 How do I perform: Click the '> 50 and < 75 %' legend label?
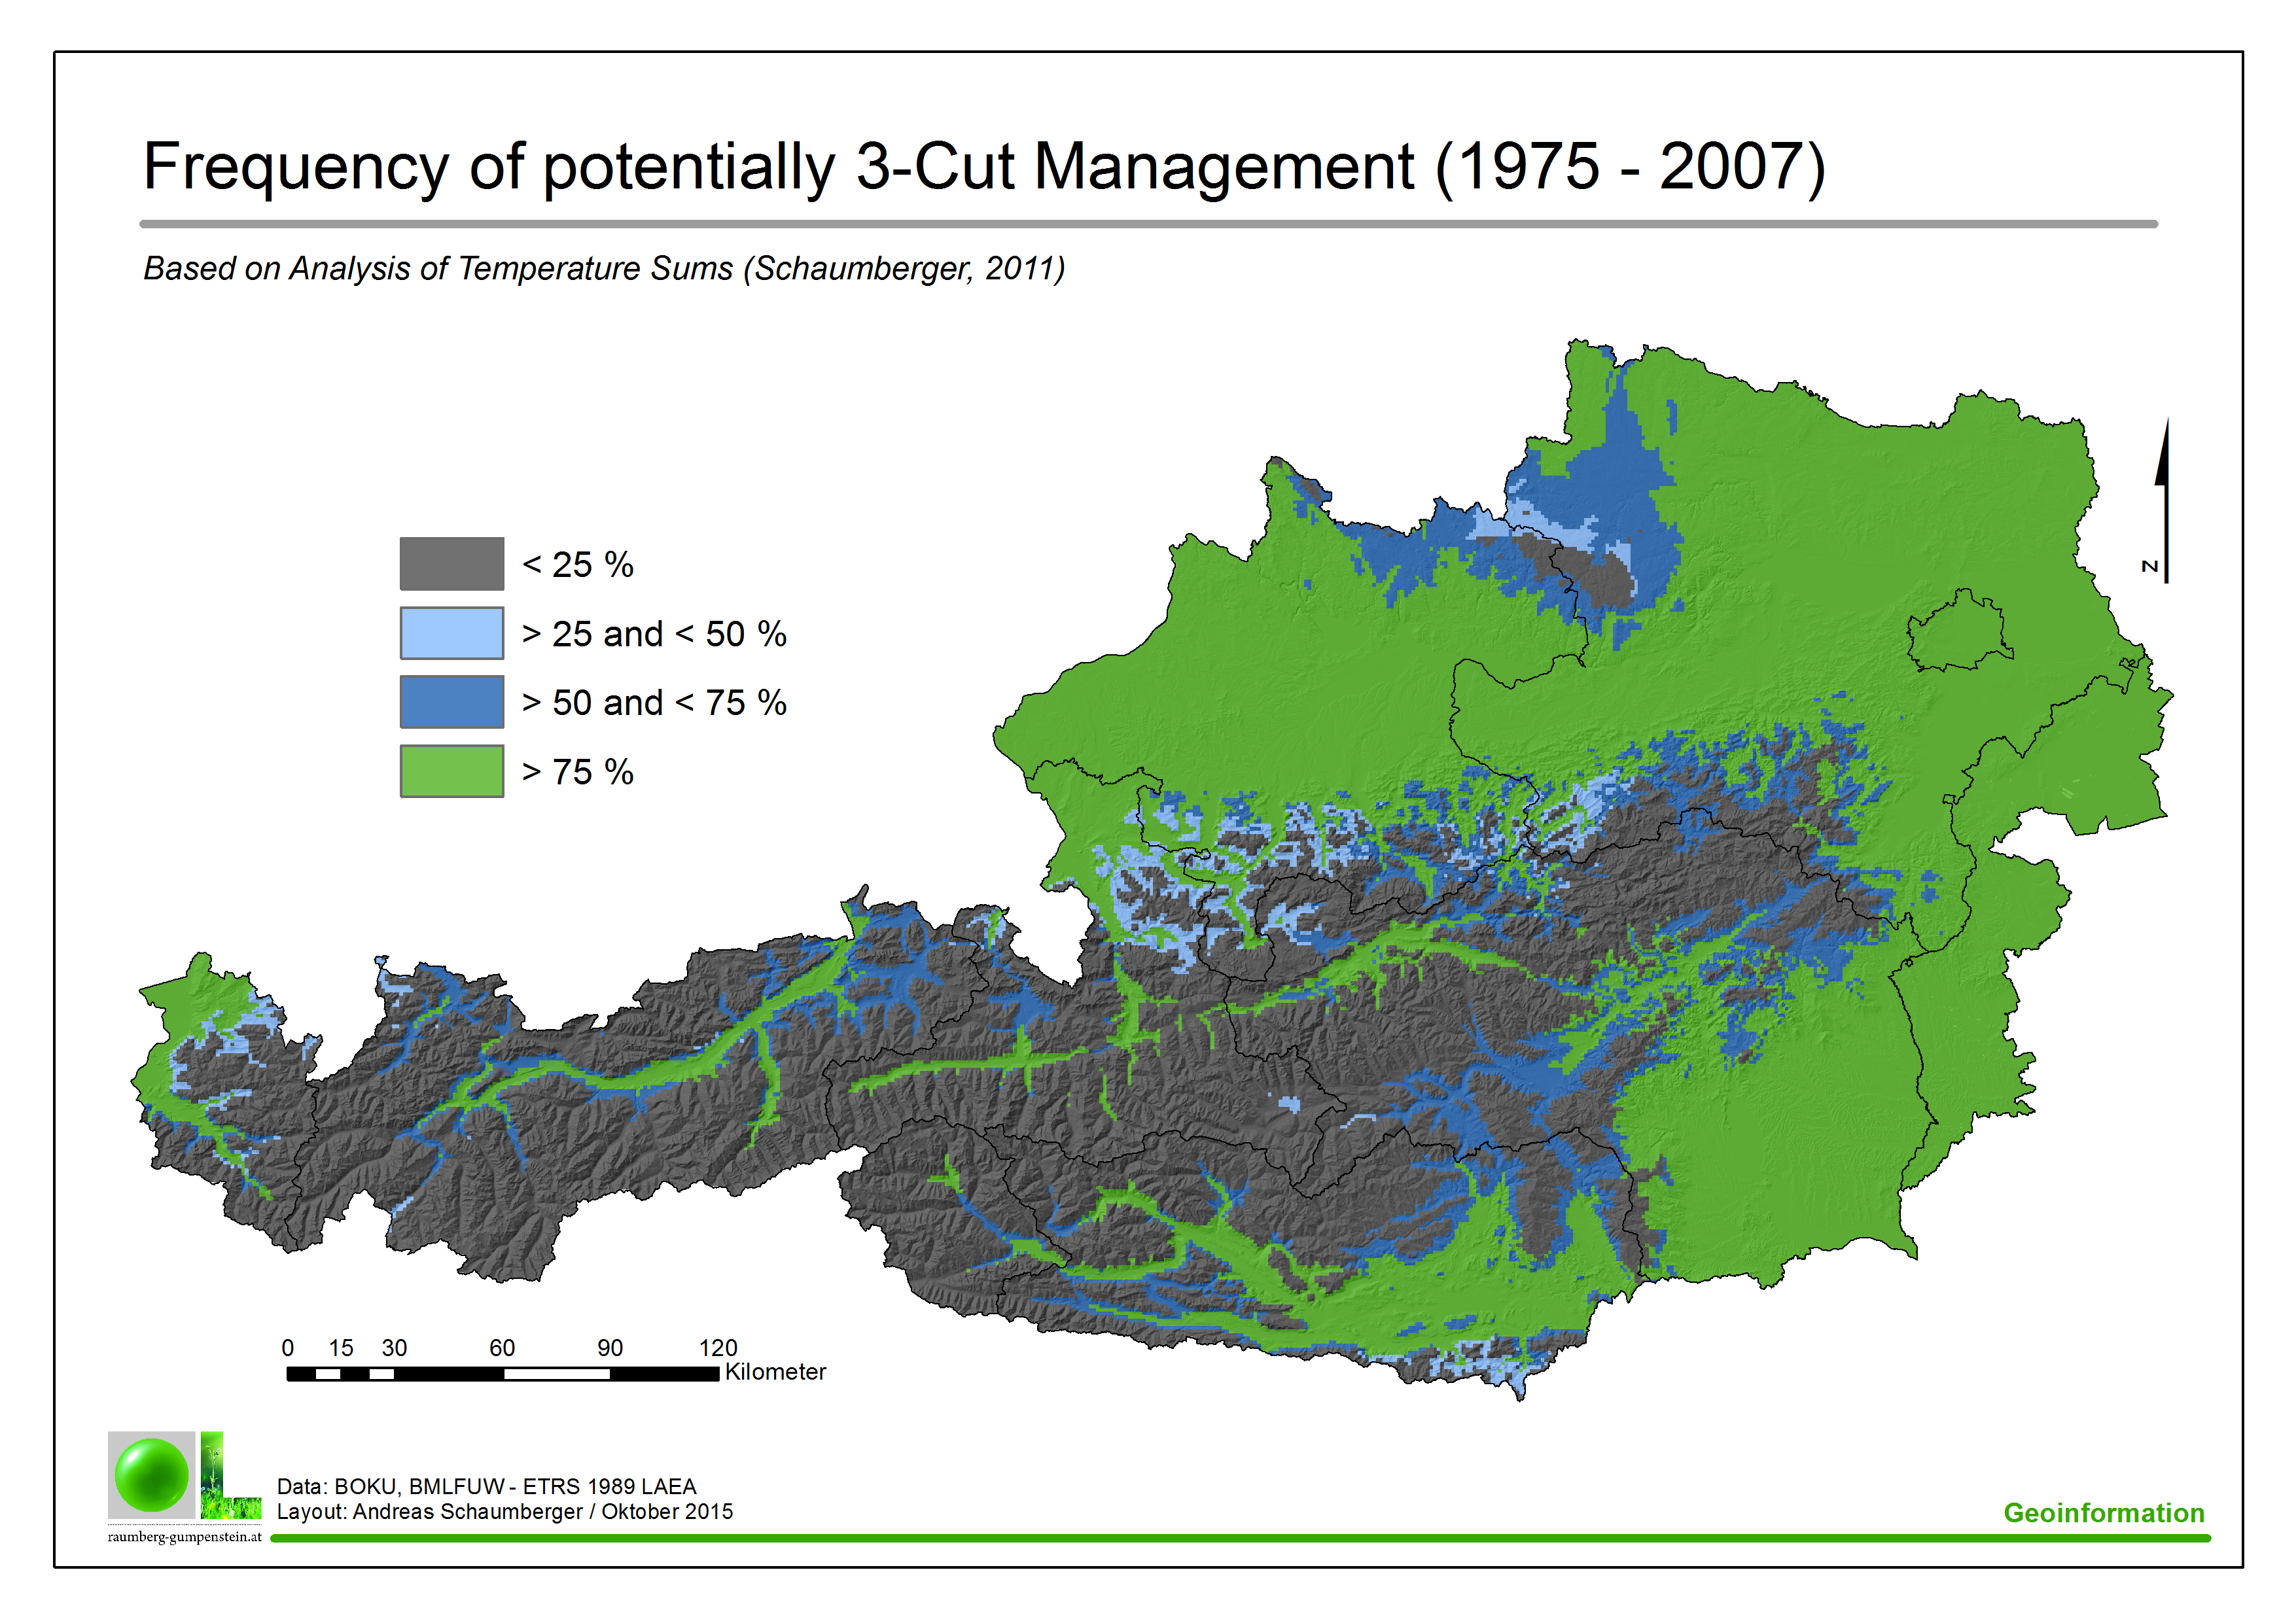click(x=655, y=703)
